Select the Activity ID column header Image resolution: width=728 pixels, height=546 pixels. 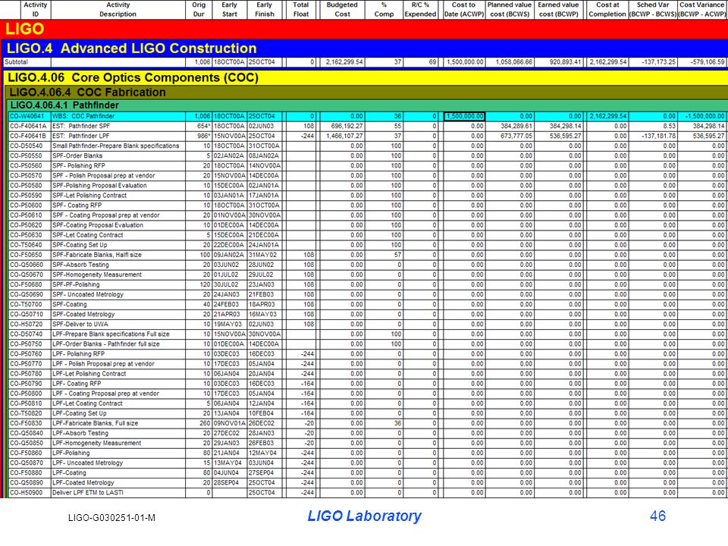coord(36,10)
